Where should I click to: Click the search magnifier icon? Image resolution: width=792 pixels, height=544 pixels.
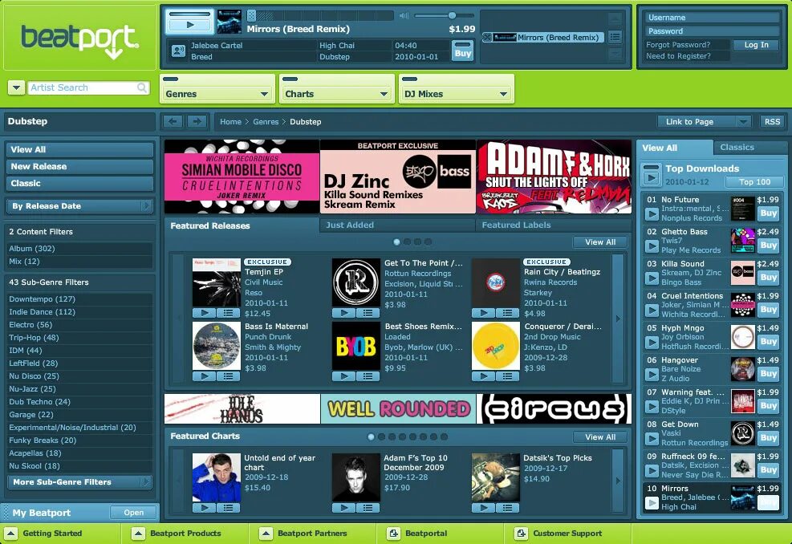(x=142, y=87)
